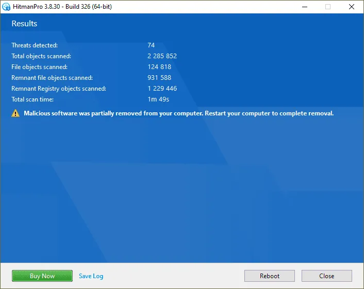
Task: Click the green Buy Now button
Action: (x=42, y=276)
